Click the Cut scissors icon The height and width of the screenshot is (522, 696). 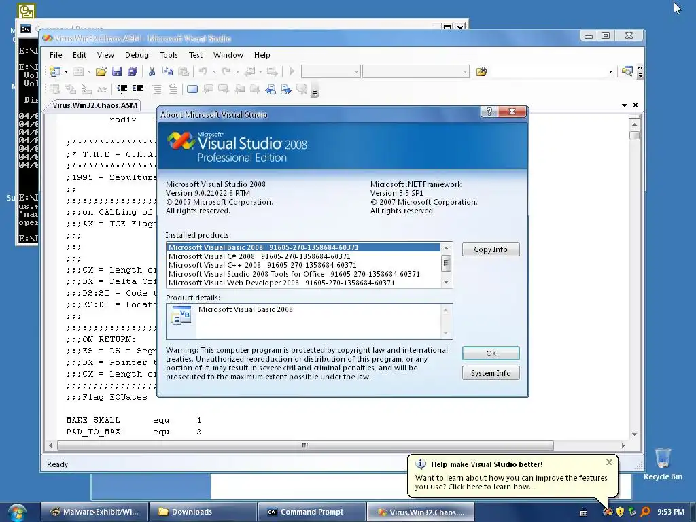152,71
